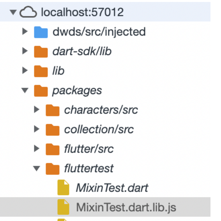
Task: Expand the dwds/src/injected folder arrow
Action: [x=25, y=32]
